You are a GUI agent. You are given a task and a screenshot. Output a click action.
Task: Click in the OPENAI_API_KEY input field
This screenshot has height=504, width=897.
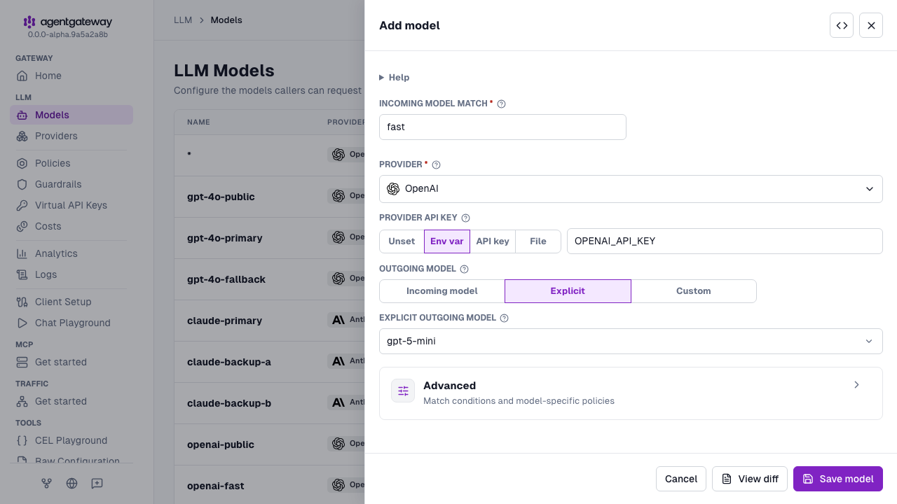tap(725, 241)
